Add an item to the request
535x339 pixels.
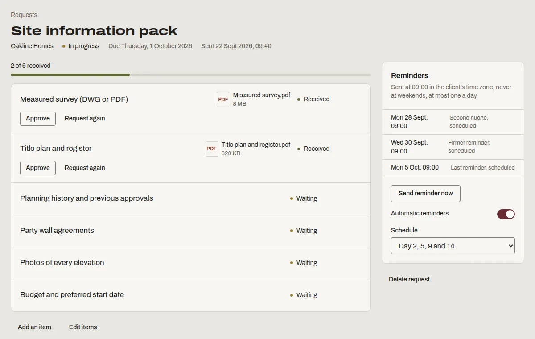[34, 327]
